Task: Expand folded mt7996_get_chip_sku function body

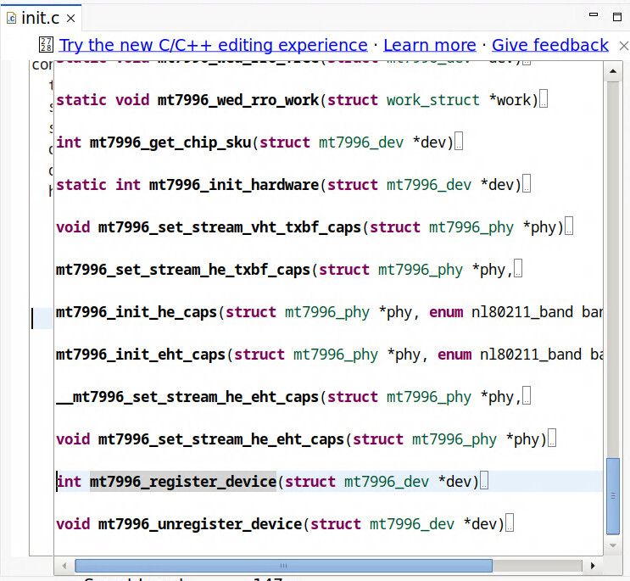Action: point(459,142)
